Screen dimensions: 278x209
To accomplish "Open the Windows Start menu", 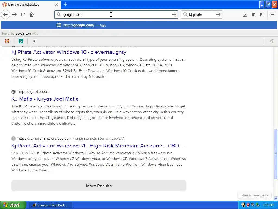I will click(13, 205).
